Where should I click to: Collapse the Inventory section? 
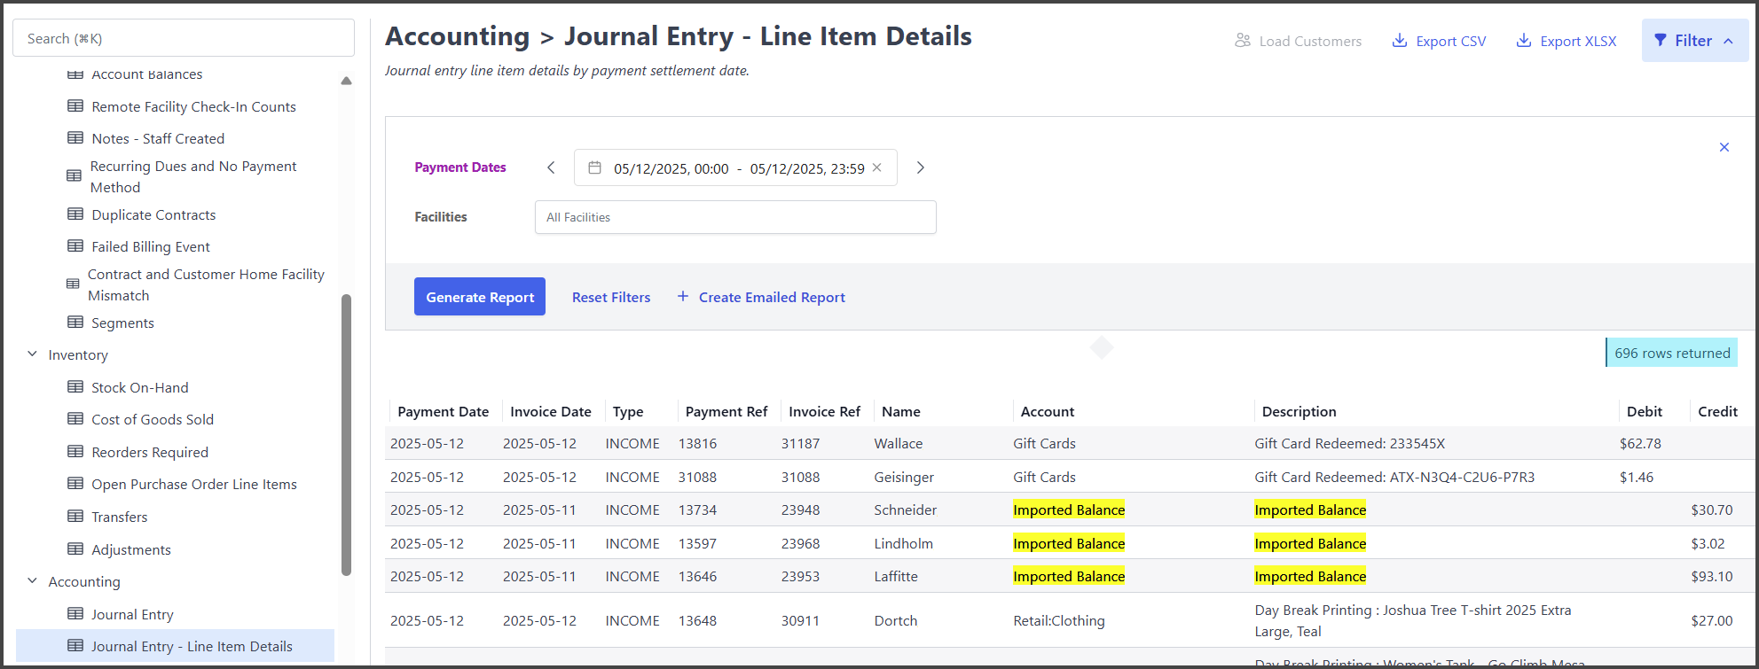33,354
